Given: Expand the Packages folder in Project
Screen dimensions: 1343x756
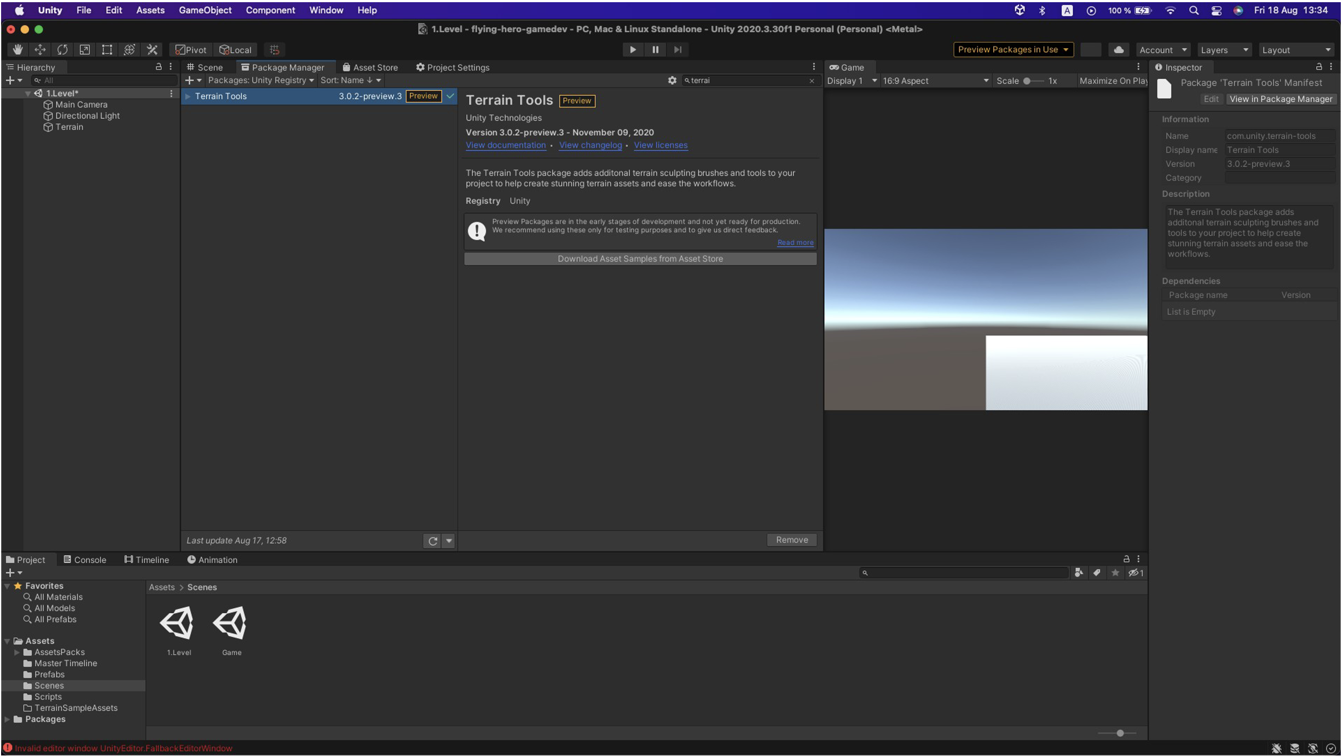Looking at the screenshot, I should [7, 719].
